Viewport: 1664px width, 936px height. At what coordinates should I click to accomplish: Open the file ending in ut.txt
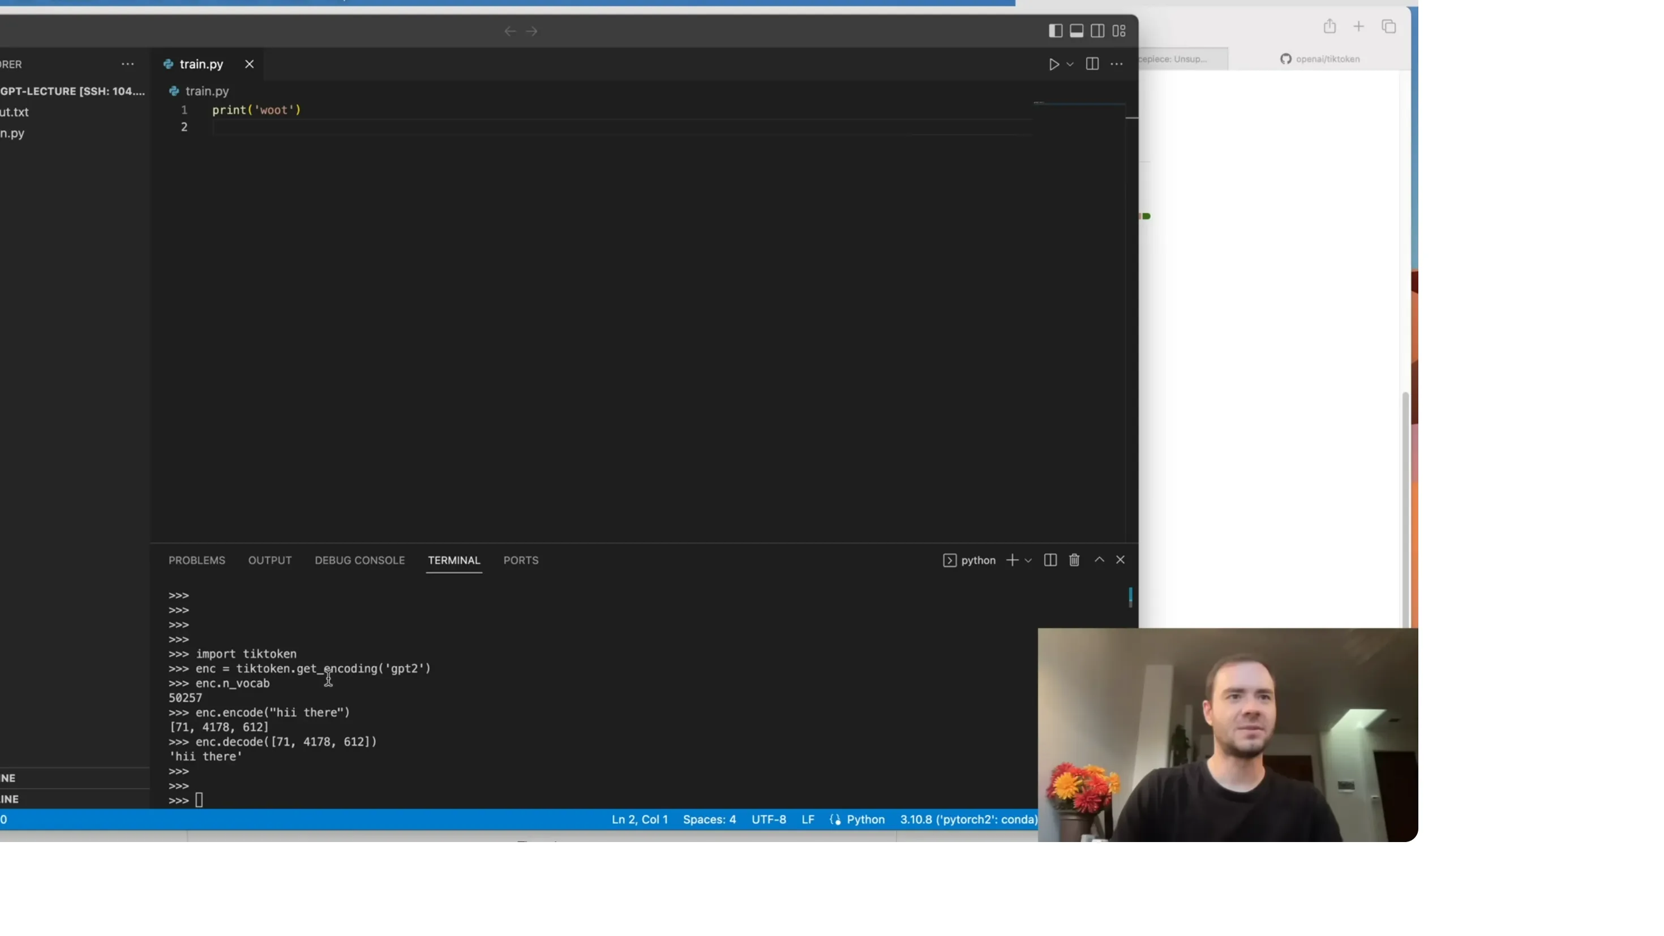tap(14, 111)
